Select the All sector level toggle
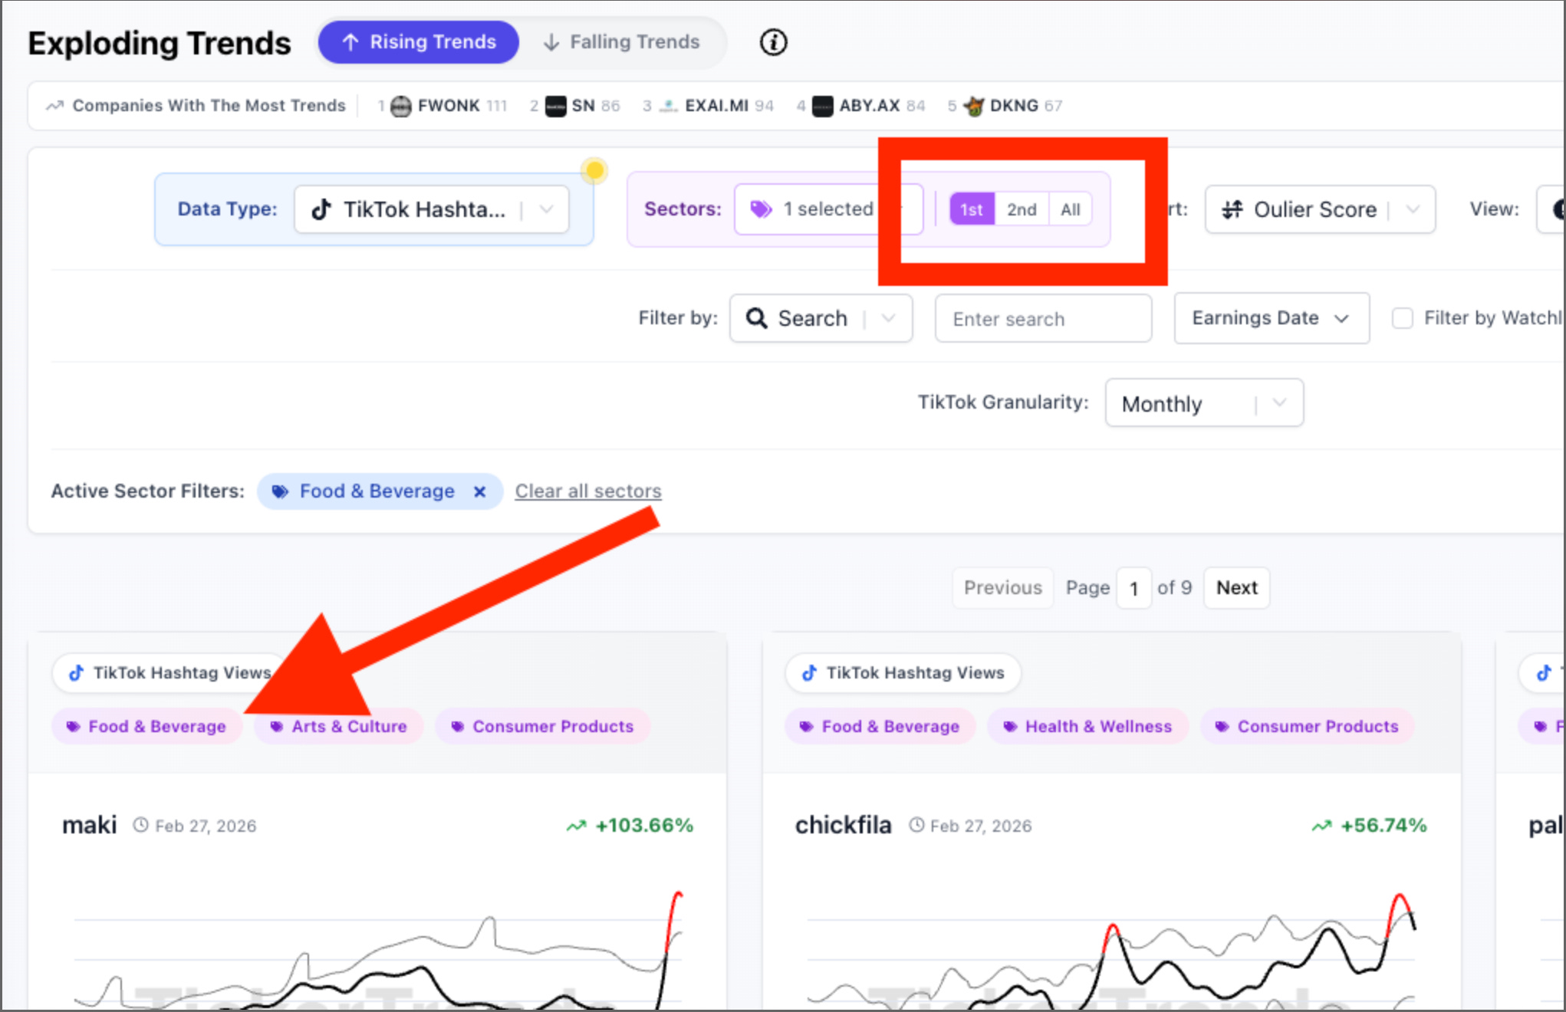 (1070, 209)
